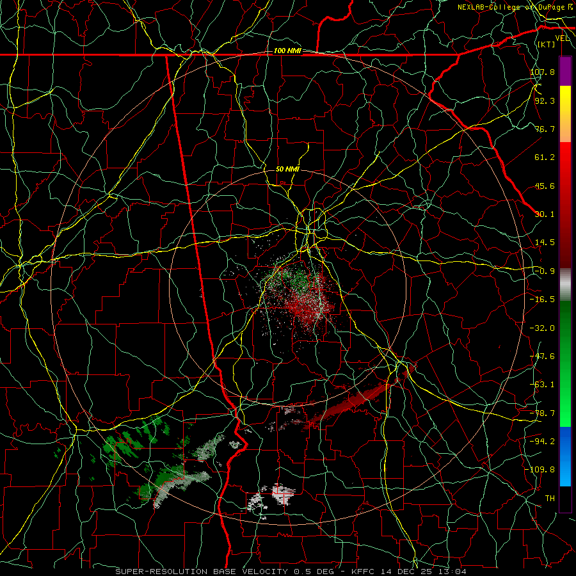Click the 100 NMI range ring label

tap(287, 51)
